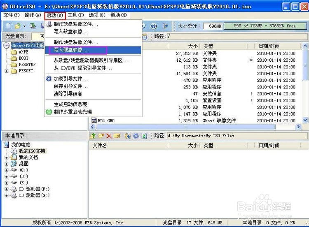Click left arrow of disc list horizontal scrollbar
Screen dimensions: 309x227
pos(92,127)
